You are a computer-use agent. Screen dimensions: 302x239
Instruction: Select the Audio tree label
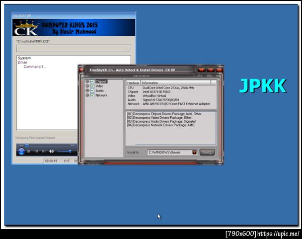(99, 91)
